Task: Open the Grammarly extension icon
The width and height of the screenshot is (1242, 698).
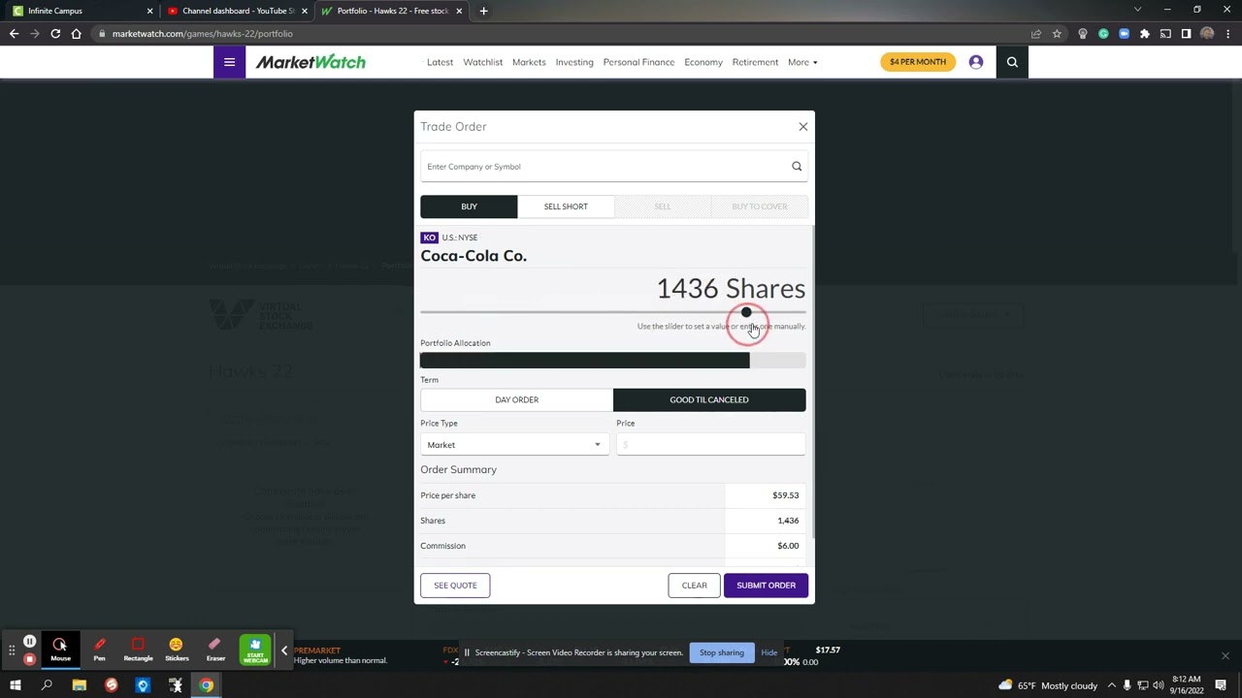Action: point(1103,34)
